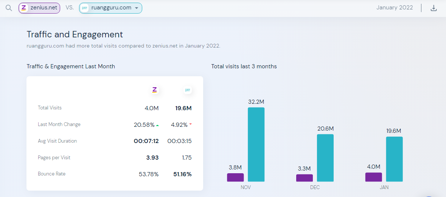Image resolution: width=446 pixels, height=197 pixels.
Task: Click red down arrow beside 4.92%
Action: coord(190,124)
